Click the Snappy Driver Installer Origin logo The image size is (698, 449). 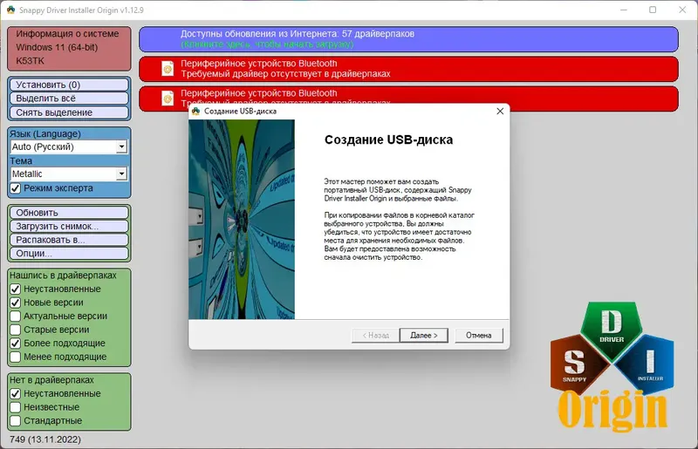[612, 366]
